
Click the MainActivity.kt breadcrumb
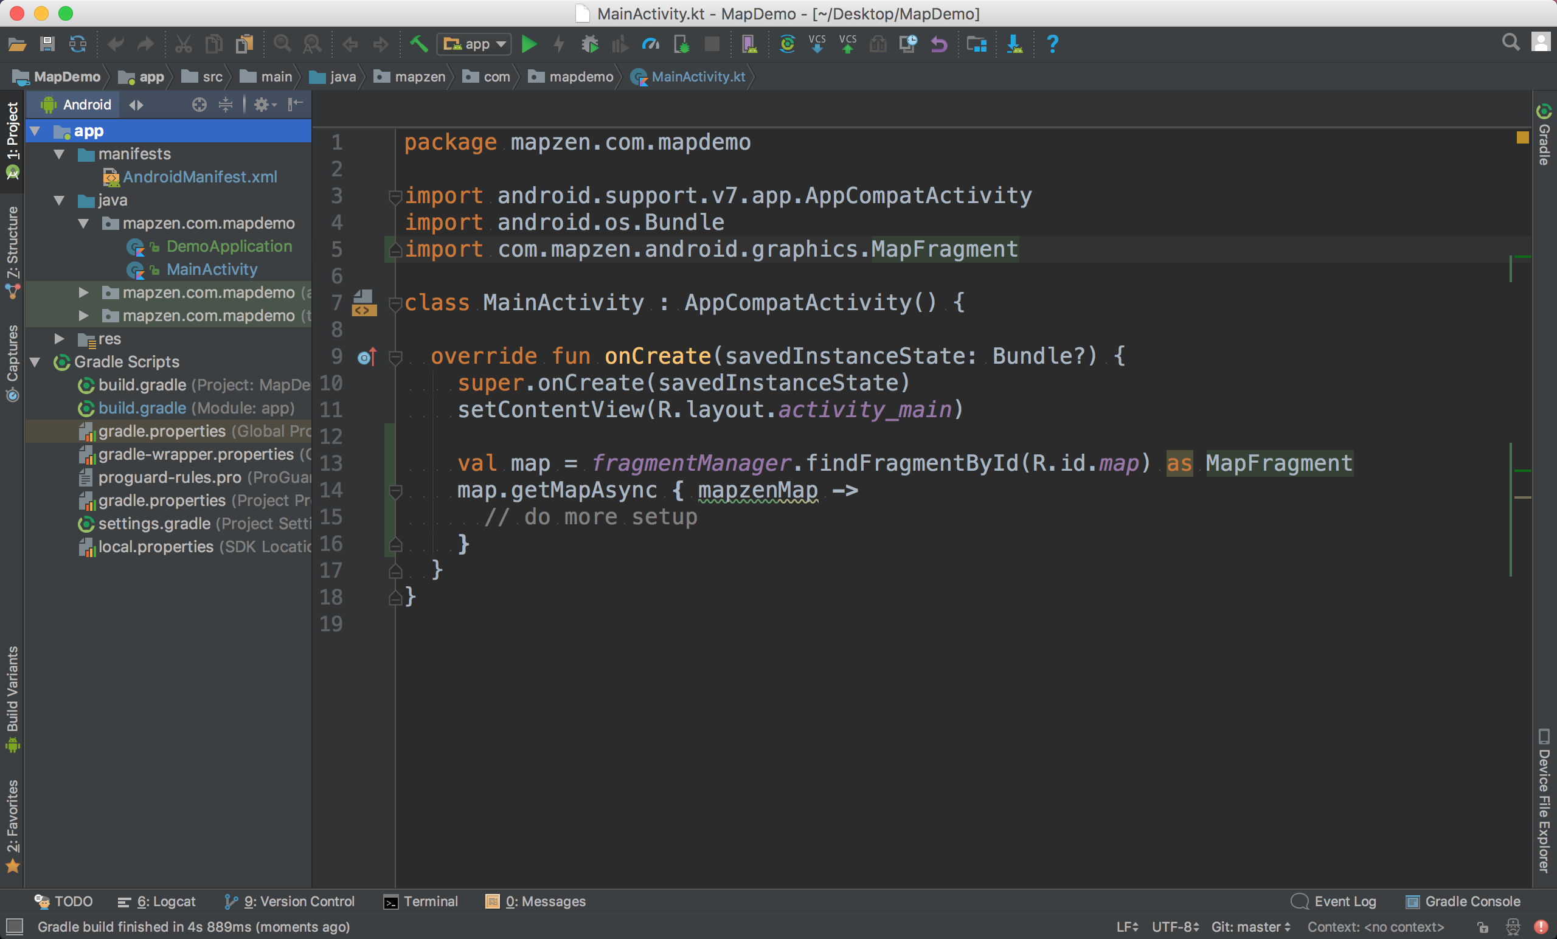click(x=688, y=77)
